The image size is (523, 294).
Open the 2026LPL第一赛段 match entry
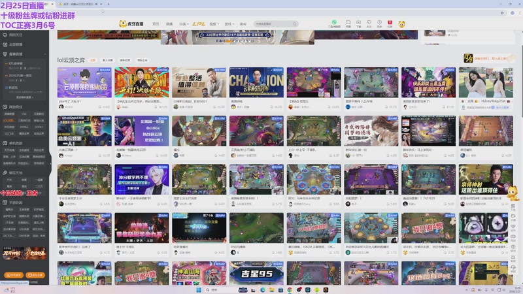[24, 78]
